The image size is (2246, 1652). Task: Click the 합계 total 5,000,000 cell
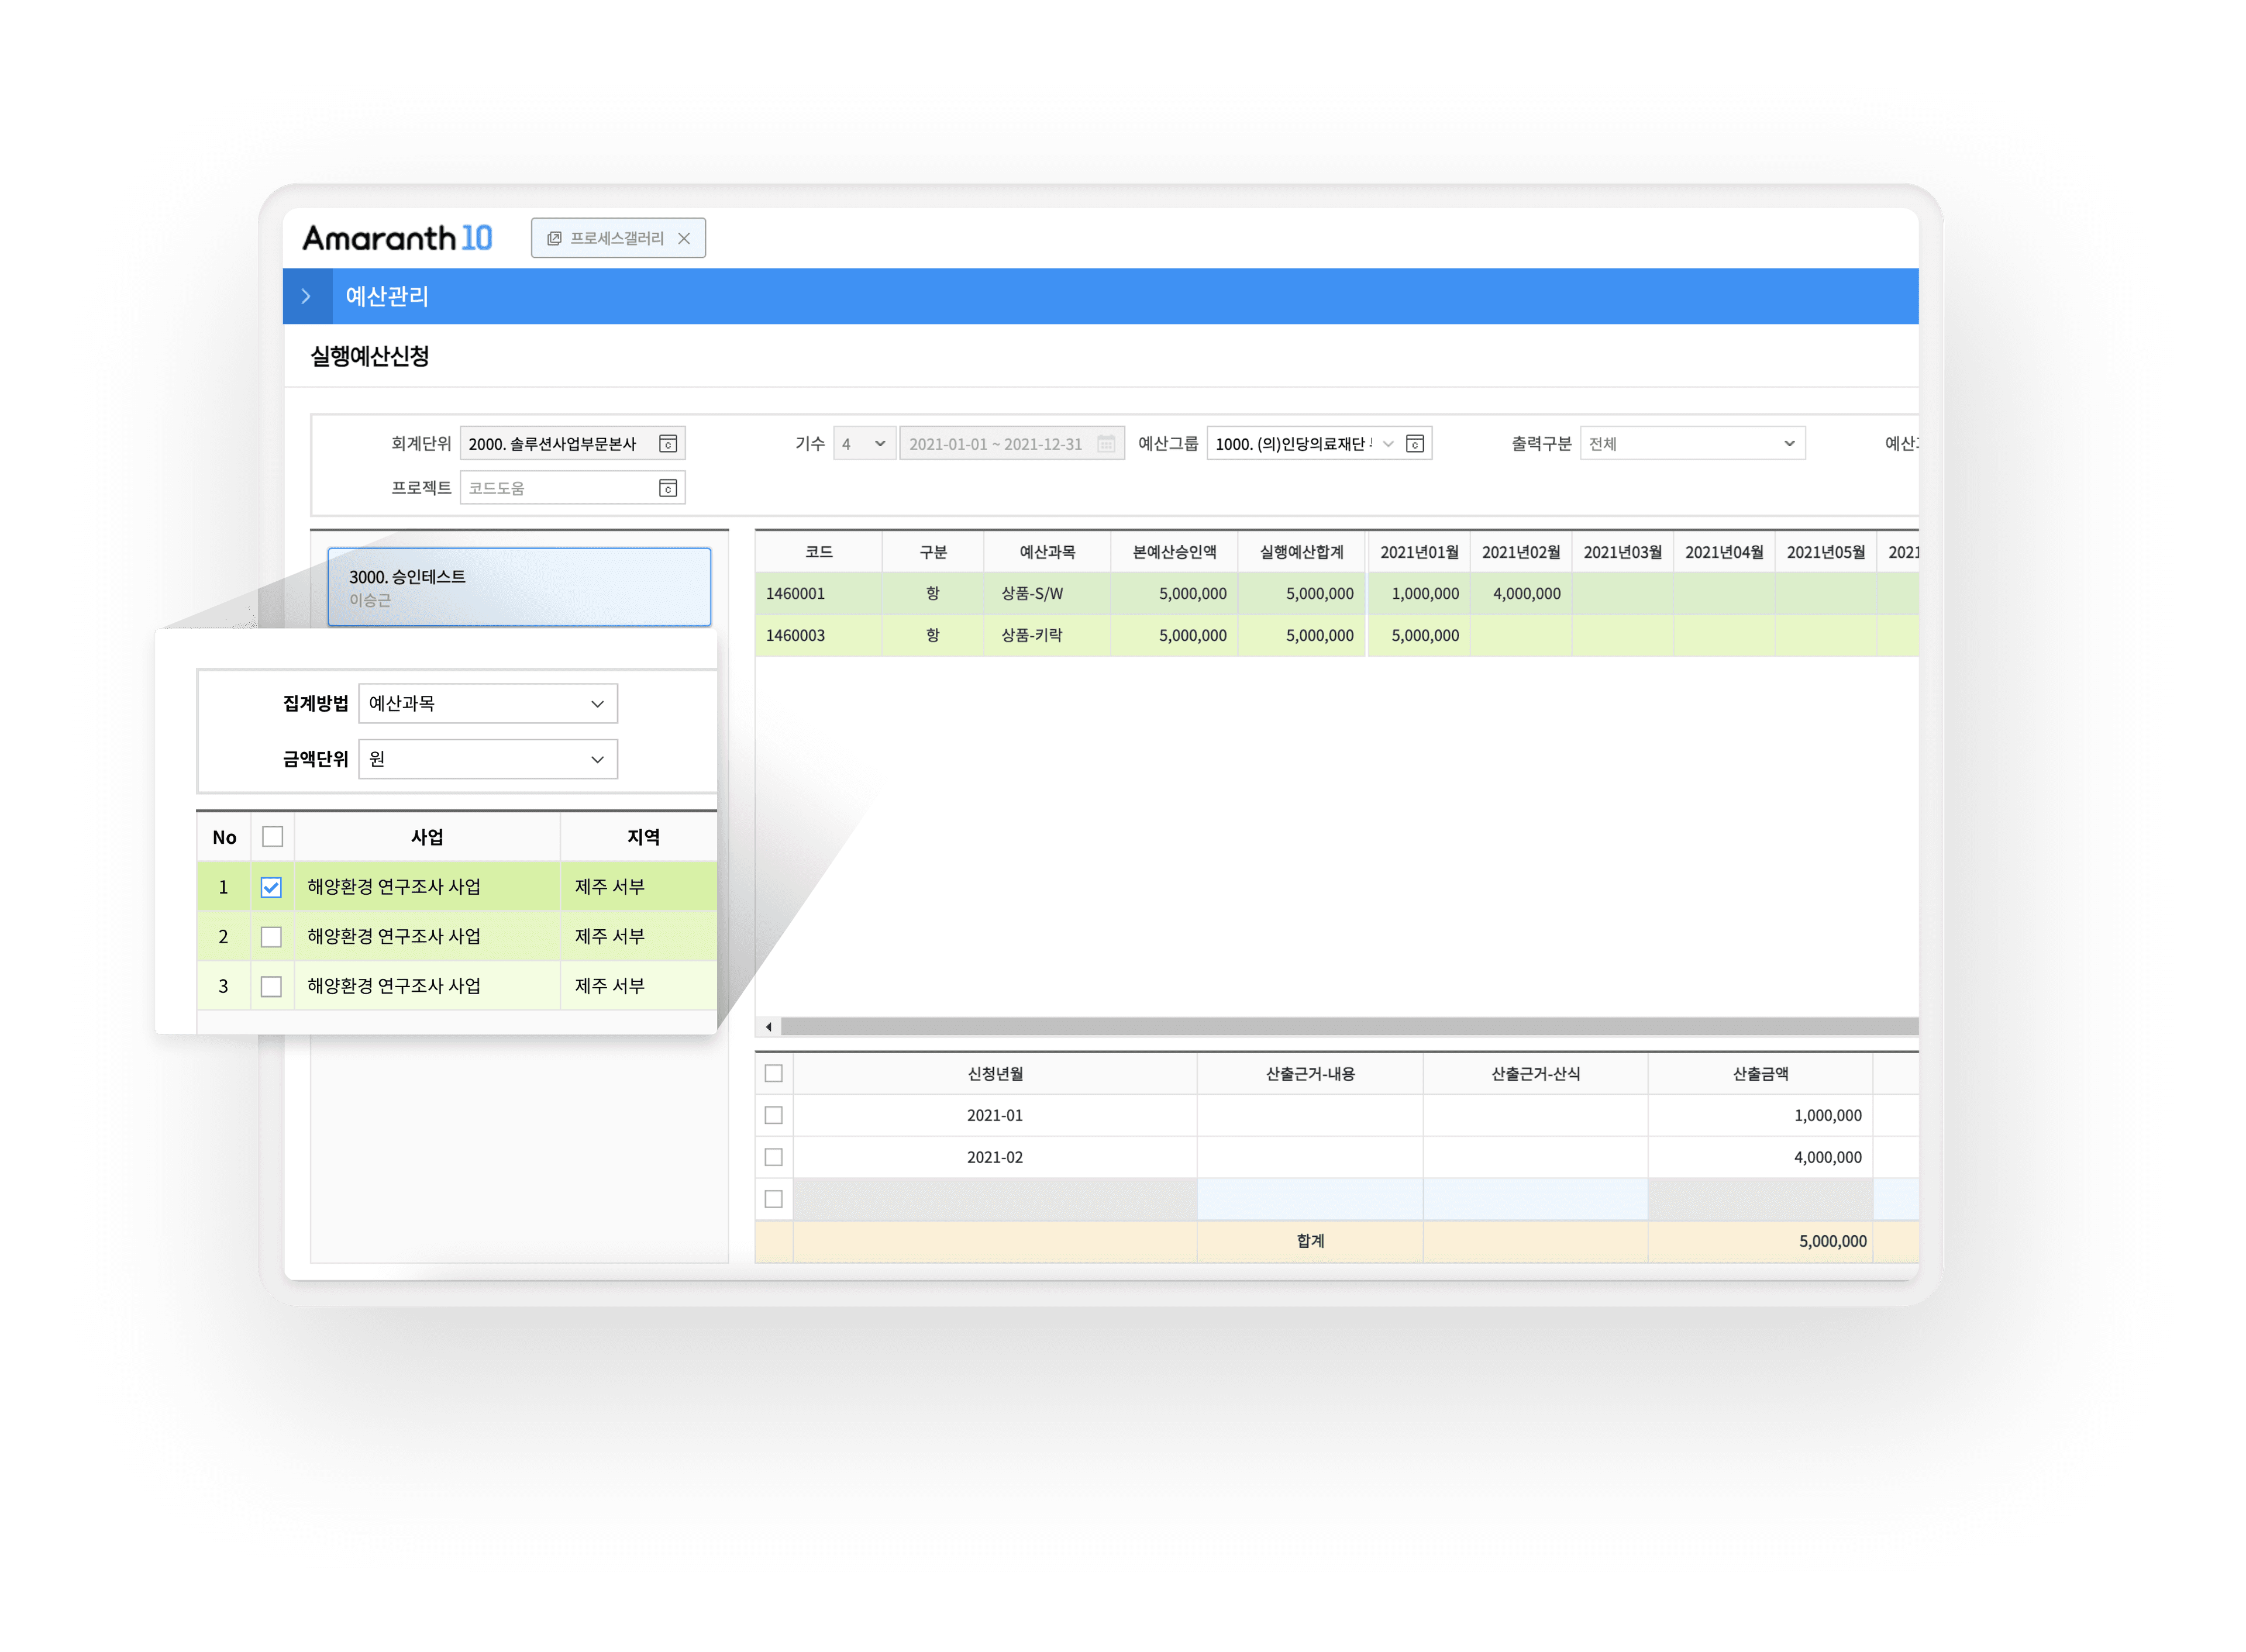(1760, 1241)
